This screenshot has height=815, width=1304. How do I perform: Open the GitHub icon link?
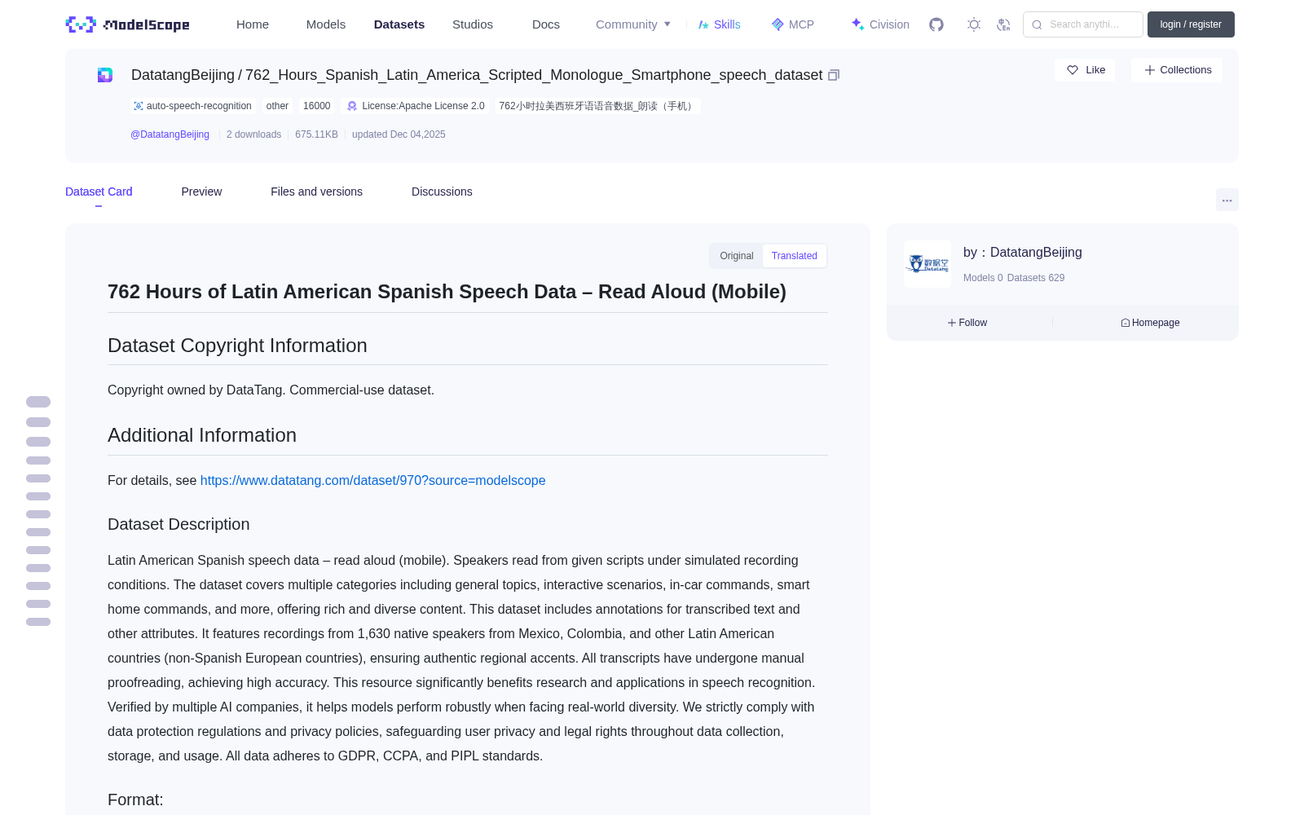[x=936, y=24]
